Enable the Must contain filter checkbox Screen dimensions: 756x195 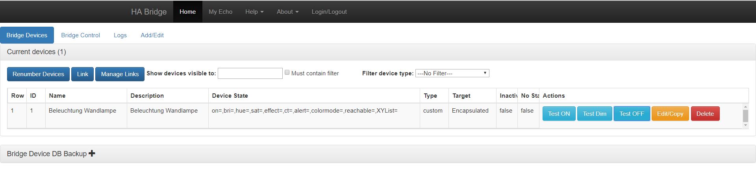tap(287, 73)
